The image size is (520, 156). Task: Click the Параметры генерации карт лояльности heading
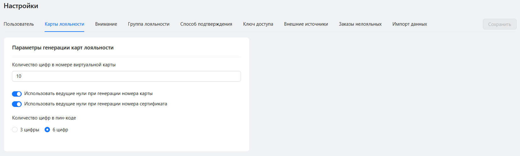[63, 48]
